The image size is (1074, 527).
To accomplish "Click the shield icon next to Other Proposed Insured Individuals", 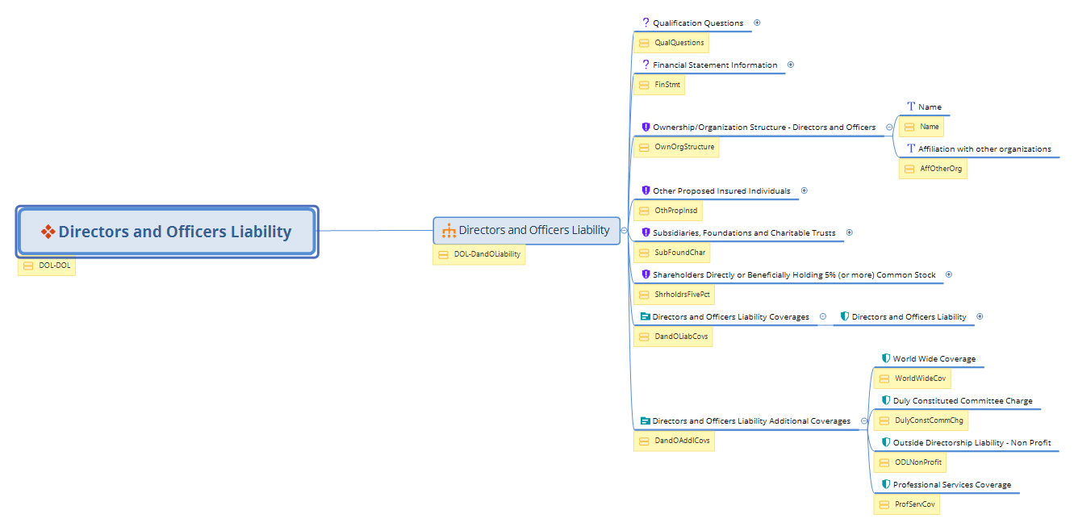I will pyautogui.click(x=646, y=191).
